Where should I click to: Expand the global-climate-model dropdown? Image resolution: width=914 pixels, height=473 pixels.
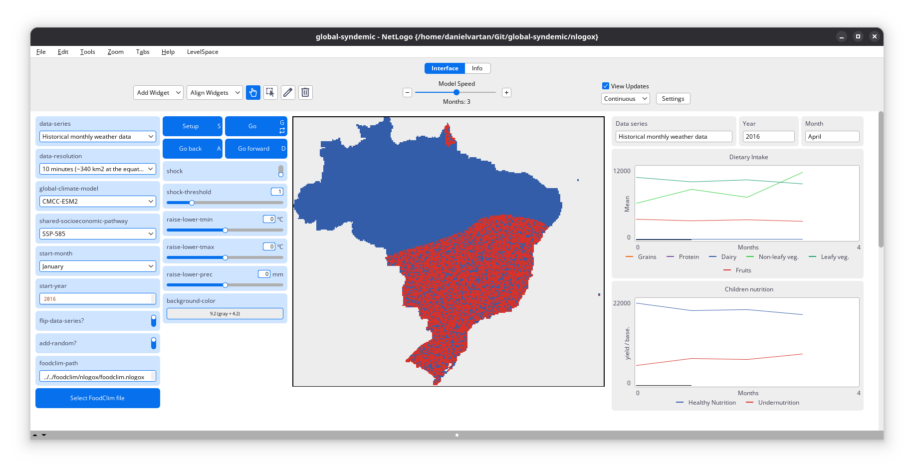pyautogui.click(x=98, y=202)
